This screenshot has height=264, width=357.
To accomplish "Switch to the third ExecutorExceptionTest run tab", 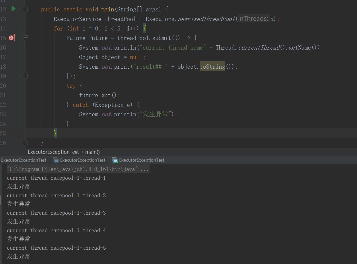I will click(x=142, y=160).
